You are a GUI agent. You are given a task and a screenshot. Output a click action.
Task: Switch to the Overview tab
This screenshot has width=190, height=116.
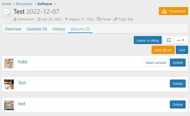click(13, 29)
